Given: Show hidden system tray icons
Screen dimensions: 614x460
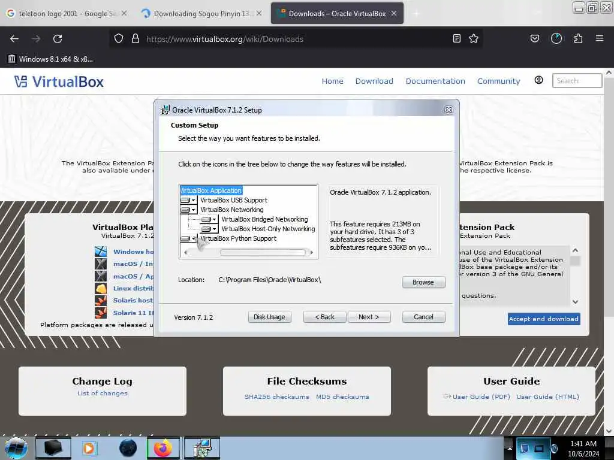Looking at the screenshot, I should [510, 449].
